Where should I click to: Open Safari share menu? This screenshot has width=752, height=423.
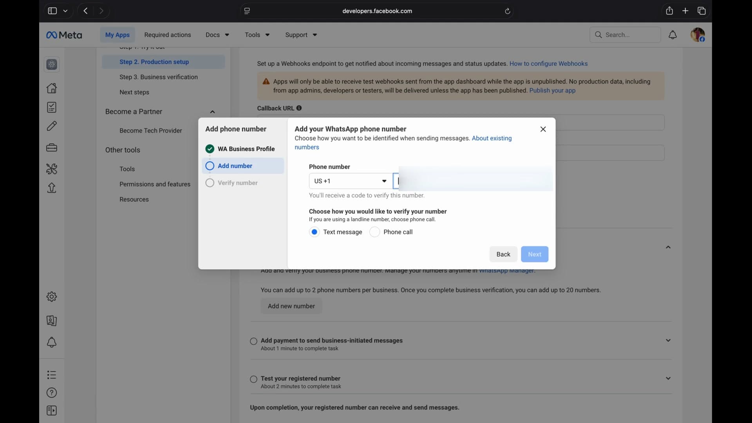coord(669,11)
